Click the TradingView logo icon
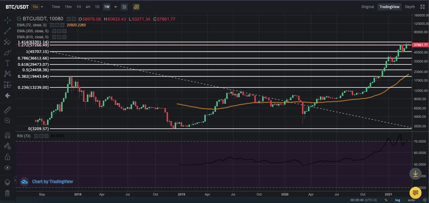The width and height of the screenshot is (429, 203). (24, 182)
